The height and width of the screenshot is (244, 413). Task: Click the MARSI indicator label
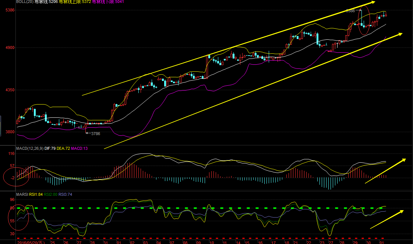(x=21, y=194)
